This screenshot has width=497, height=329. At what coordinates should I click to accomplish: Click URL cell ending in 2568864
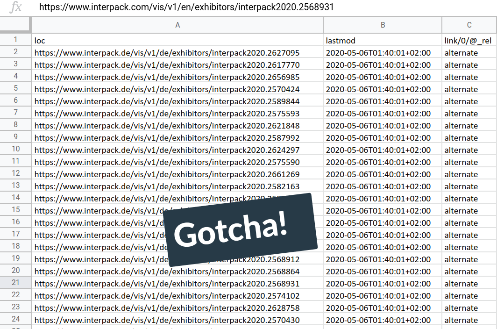coord(177,272)
